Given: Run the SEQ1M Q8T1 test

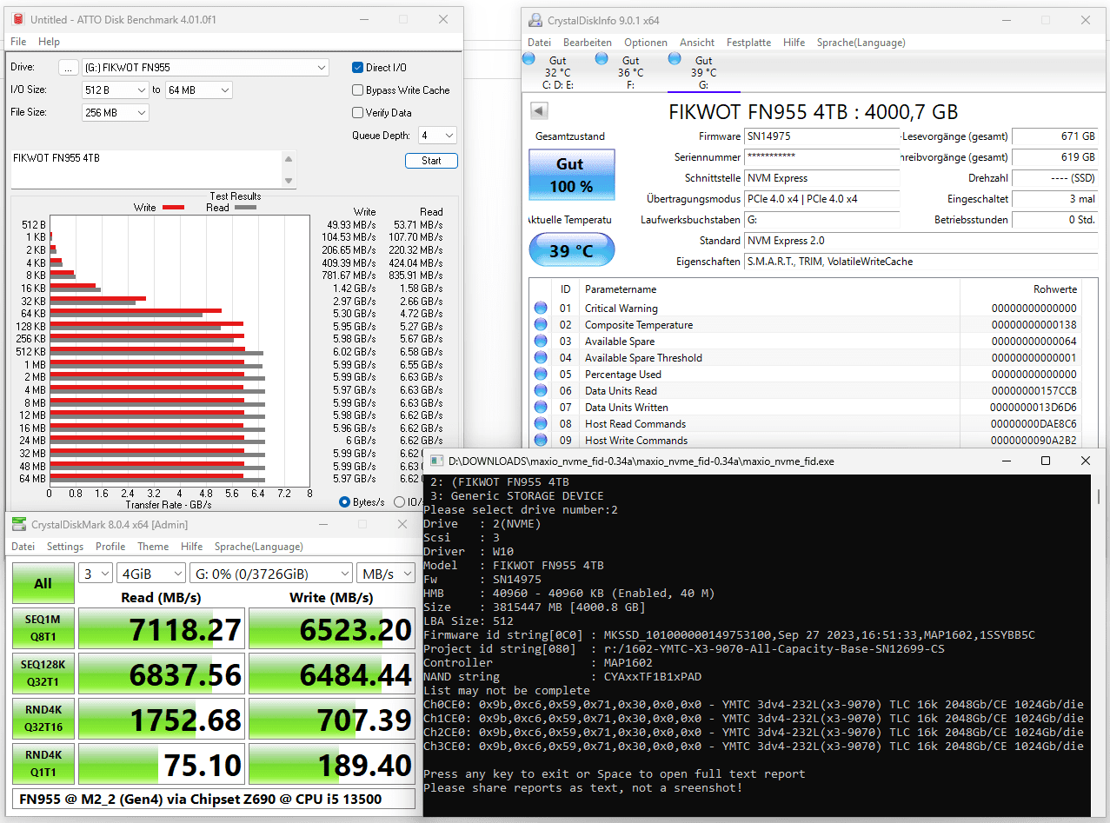Looking at the screenshot, I should tap(43, 629).
